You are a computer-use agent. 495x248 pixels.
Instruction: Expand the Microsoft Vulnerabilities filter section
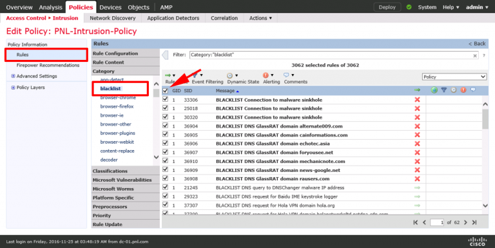[126, 180]
